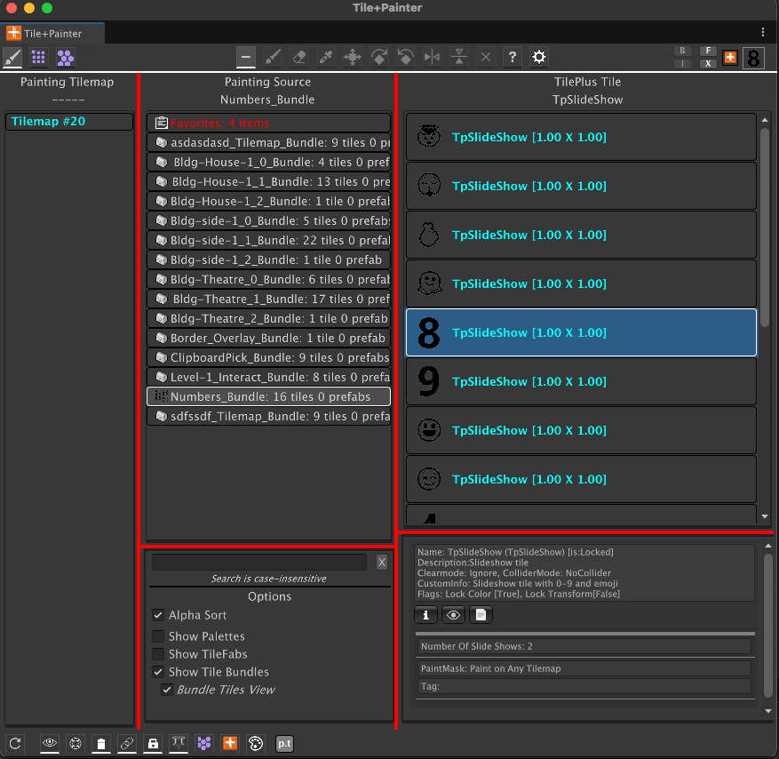Select Tilemap #20 in Painting Tilemap
Screen dimensions: 779x759
(69, 121)
